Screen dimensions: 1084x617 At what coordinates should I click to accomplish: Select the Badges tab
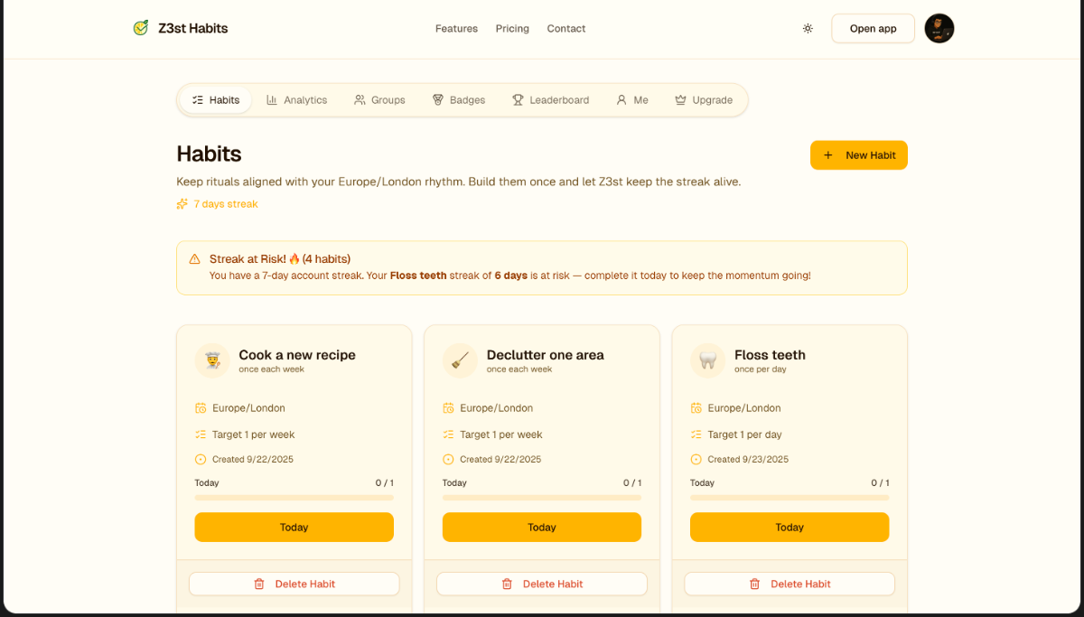tap(458, 100)
